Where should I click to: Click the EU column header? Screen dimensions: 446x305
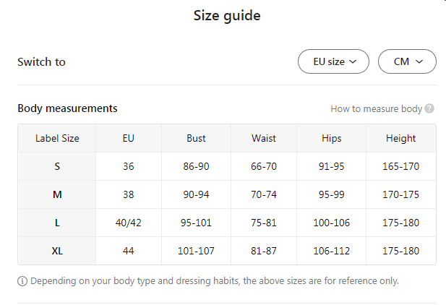click(129, 138)
